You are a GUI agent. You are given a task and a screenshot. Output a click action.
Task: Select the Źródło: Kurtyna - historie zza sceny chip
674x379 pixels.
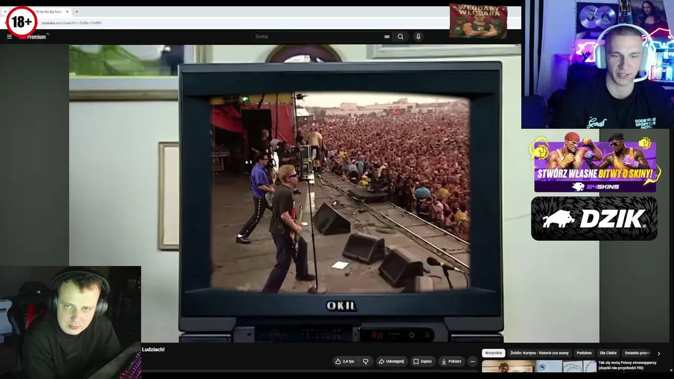539,353
